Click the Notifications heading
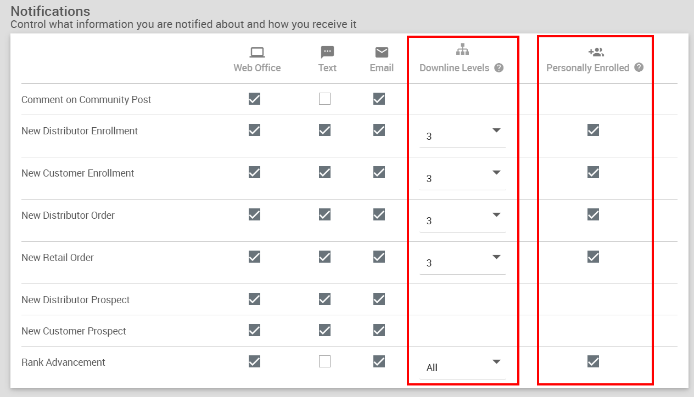Screen dimensions: 694x397 coord(51,11)
